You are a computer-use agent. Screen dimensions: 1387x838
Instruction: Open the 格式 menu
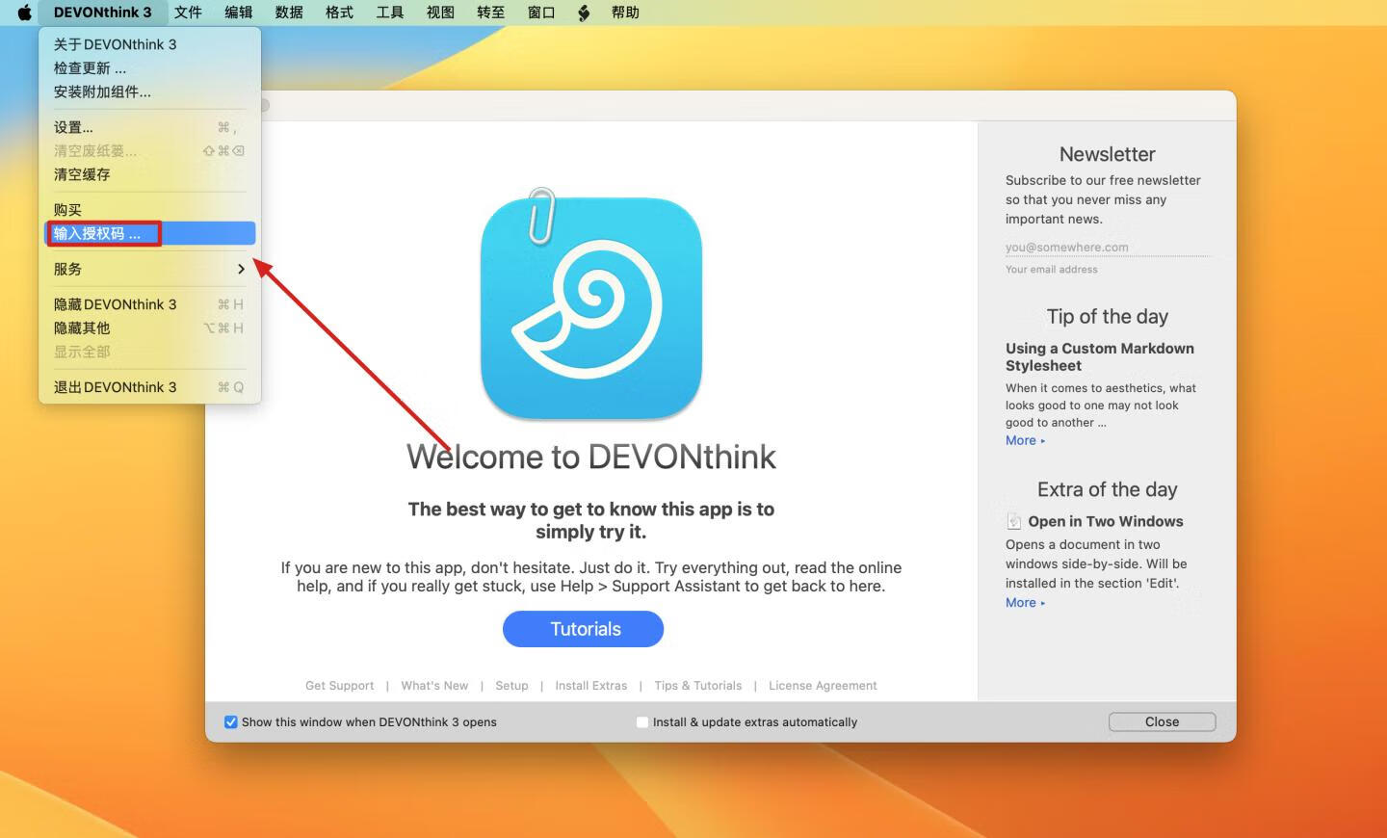click(339, 13)
